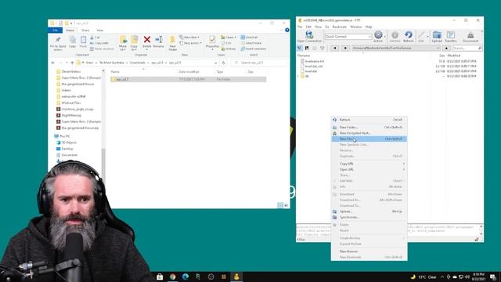Go back in Cyberduck path history
Image resolution: width=501 pixels, height=282 pixels.
click(335, 48)
